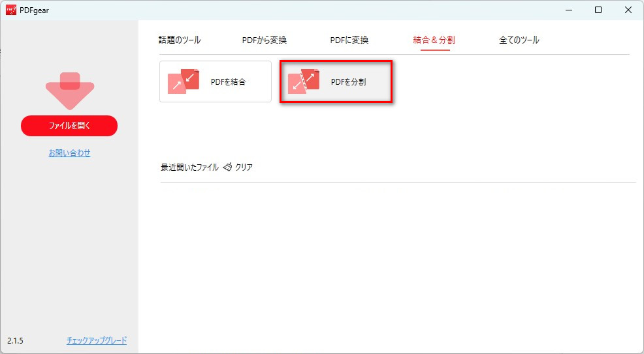
Task: Click the broom icon beside クリア
Action: (227, 167)
